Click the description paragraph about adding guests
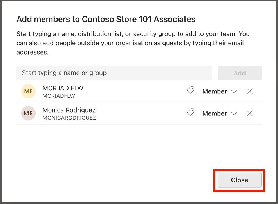 click(x=133, y=43)
